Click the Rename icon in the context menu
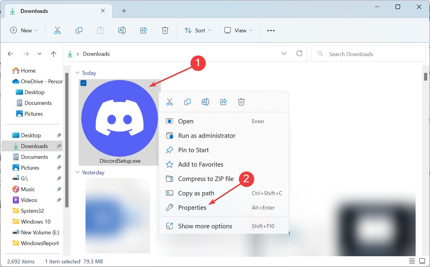 (205, 102)
